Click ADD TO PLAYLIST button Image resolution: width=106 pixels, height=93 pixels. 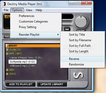[21, 84]
